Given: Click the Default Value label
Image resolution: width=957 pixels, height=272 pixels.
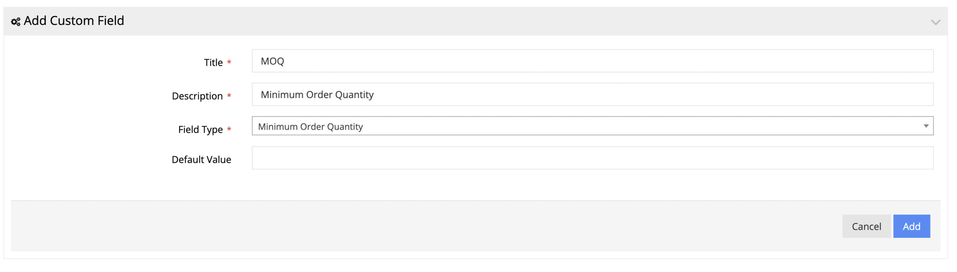Looking at the screenshot, I should pyautogui.click(x=201, y=160).
